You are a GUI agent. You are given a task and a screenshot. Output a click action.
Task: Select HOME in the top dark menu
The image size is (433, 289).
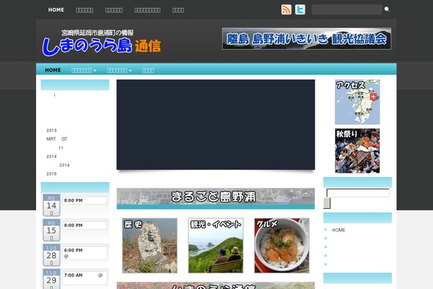coord(56,10)
